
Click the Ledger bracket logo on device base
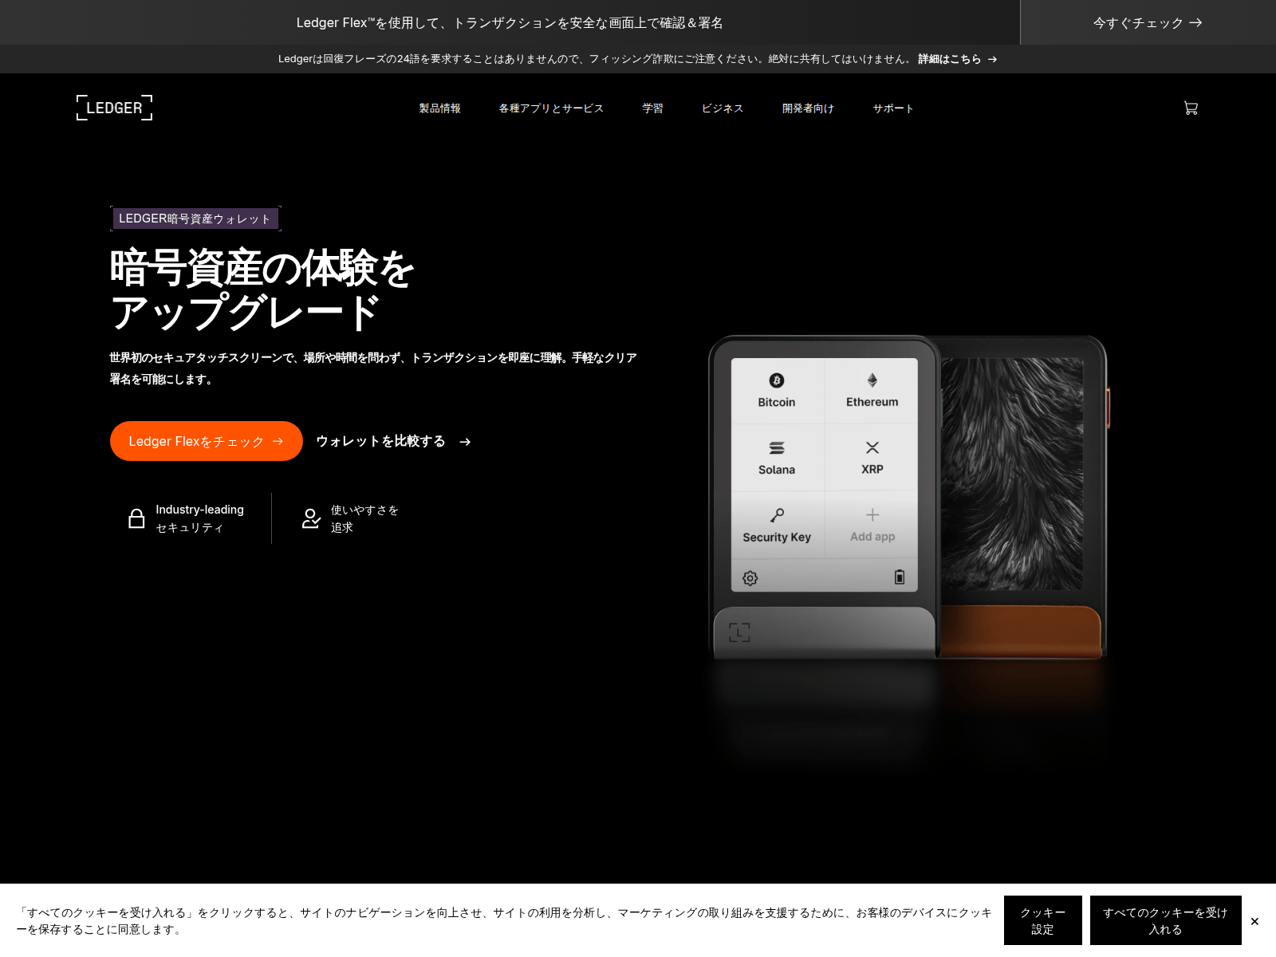[x=739, y=632]
